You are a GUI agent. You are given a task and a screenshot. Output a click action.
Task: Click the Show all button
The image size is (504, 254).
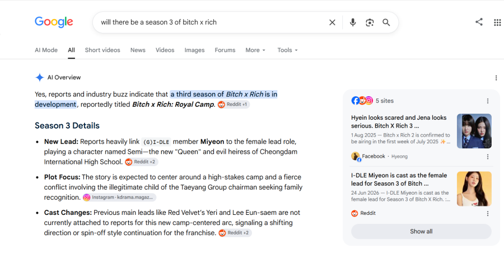[421, 231]
